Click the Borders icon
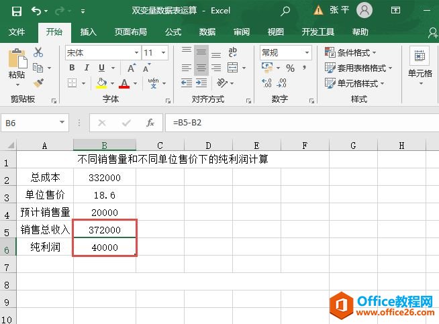Viewport: 439px width, 324px height. coord(72,83)
